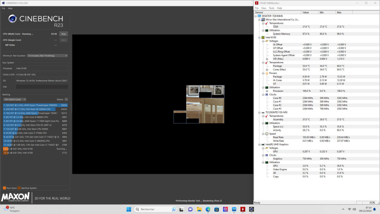This screenshot has height=214, width=380.
Task: Click the Clocks icon above the Graphics row
Action: point(266,155)
